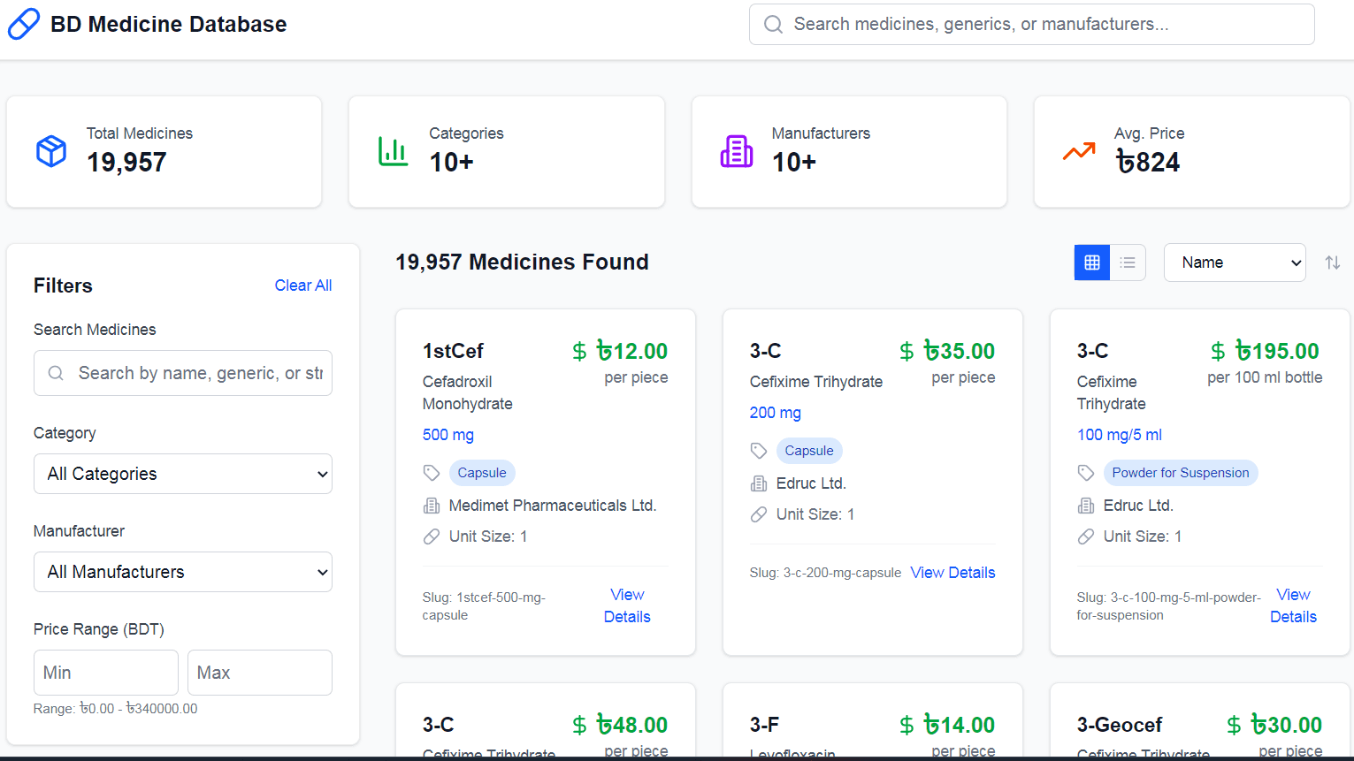
Task: Click dollar icon beside ৳30.00
Action: click(x=1234, y=726)
